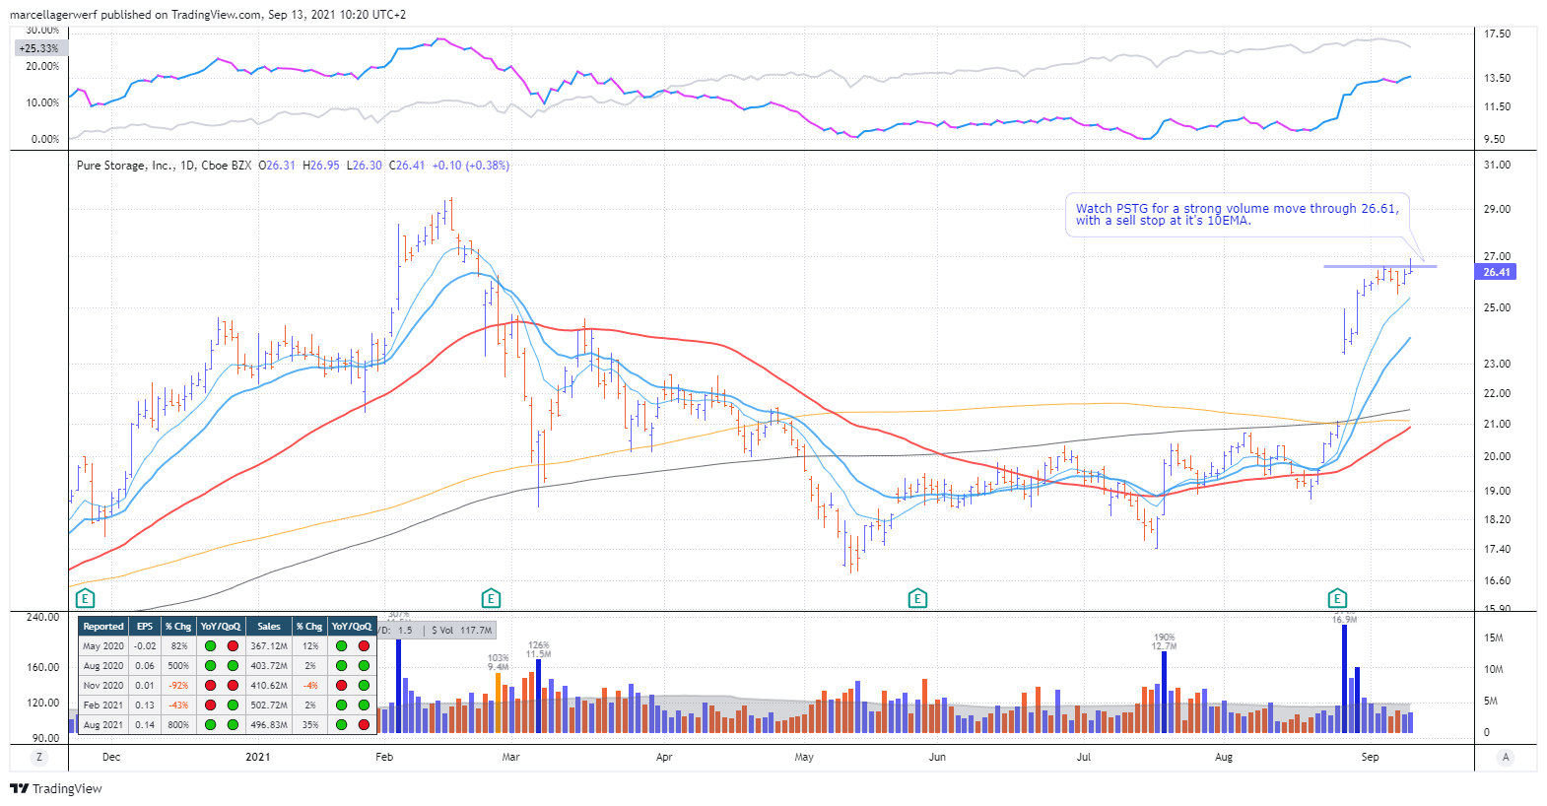This screenshot has width=1547, height=806.
Task: Click the 25.00 price axis label
Action: click(x=1497, y=307)
